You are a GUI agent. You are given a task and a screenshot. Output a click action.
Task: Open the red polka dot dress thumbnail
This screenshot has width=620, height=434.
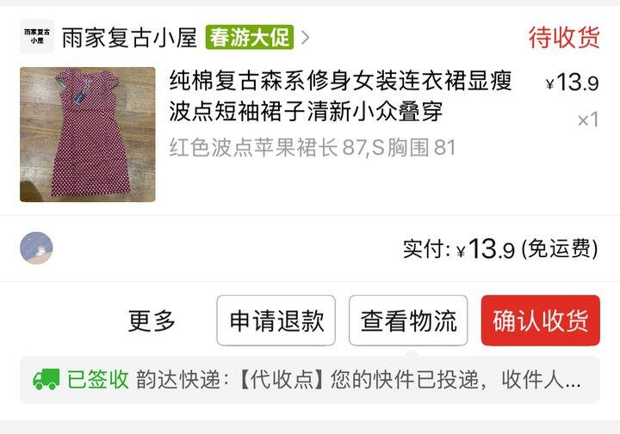(87, 135)
